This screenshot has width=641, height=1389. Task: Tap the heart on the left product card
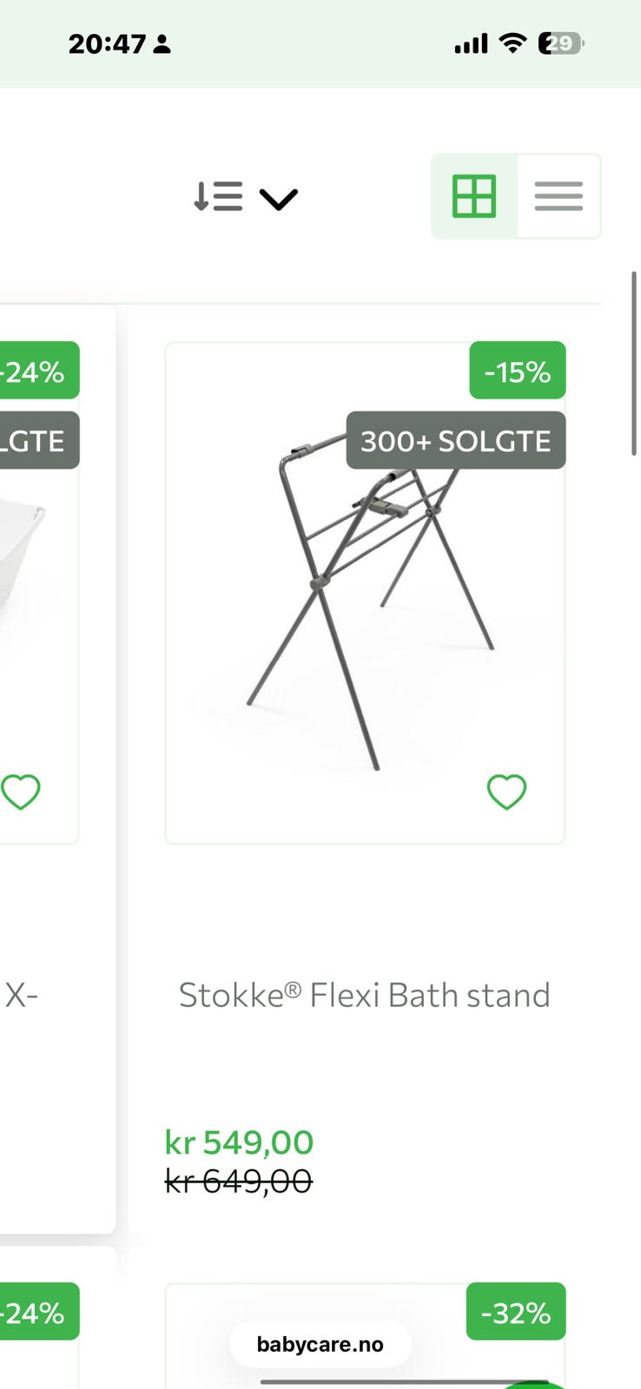coord(21,792)
